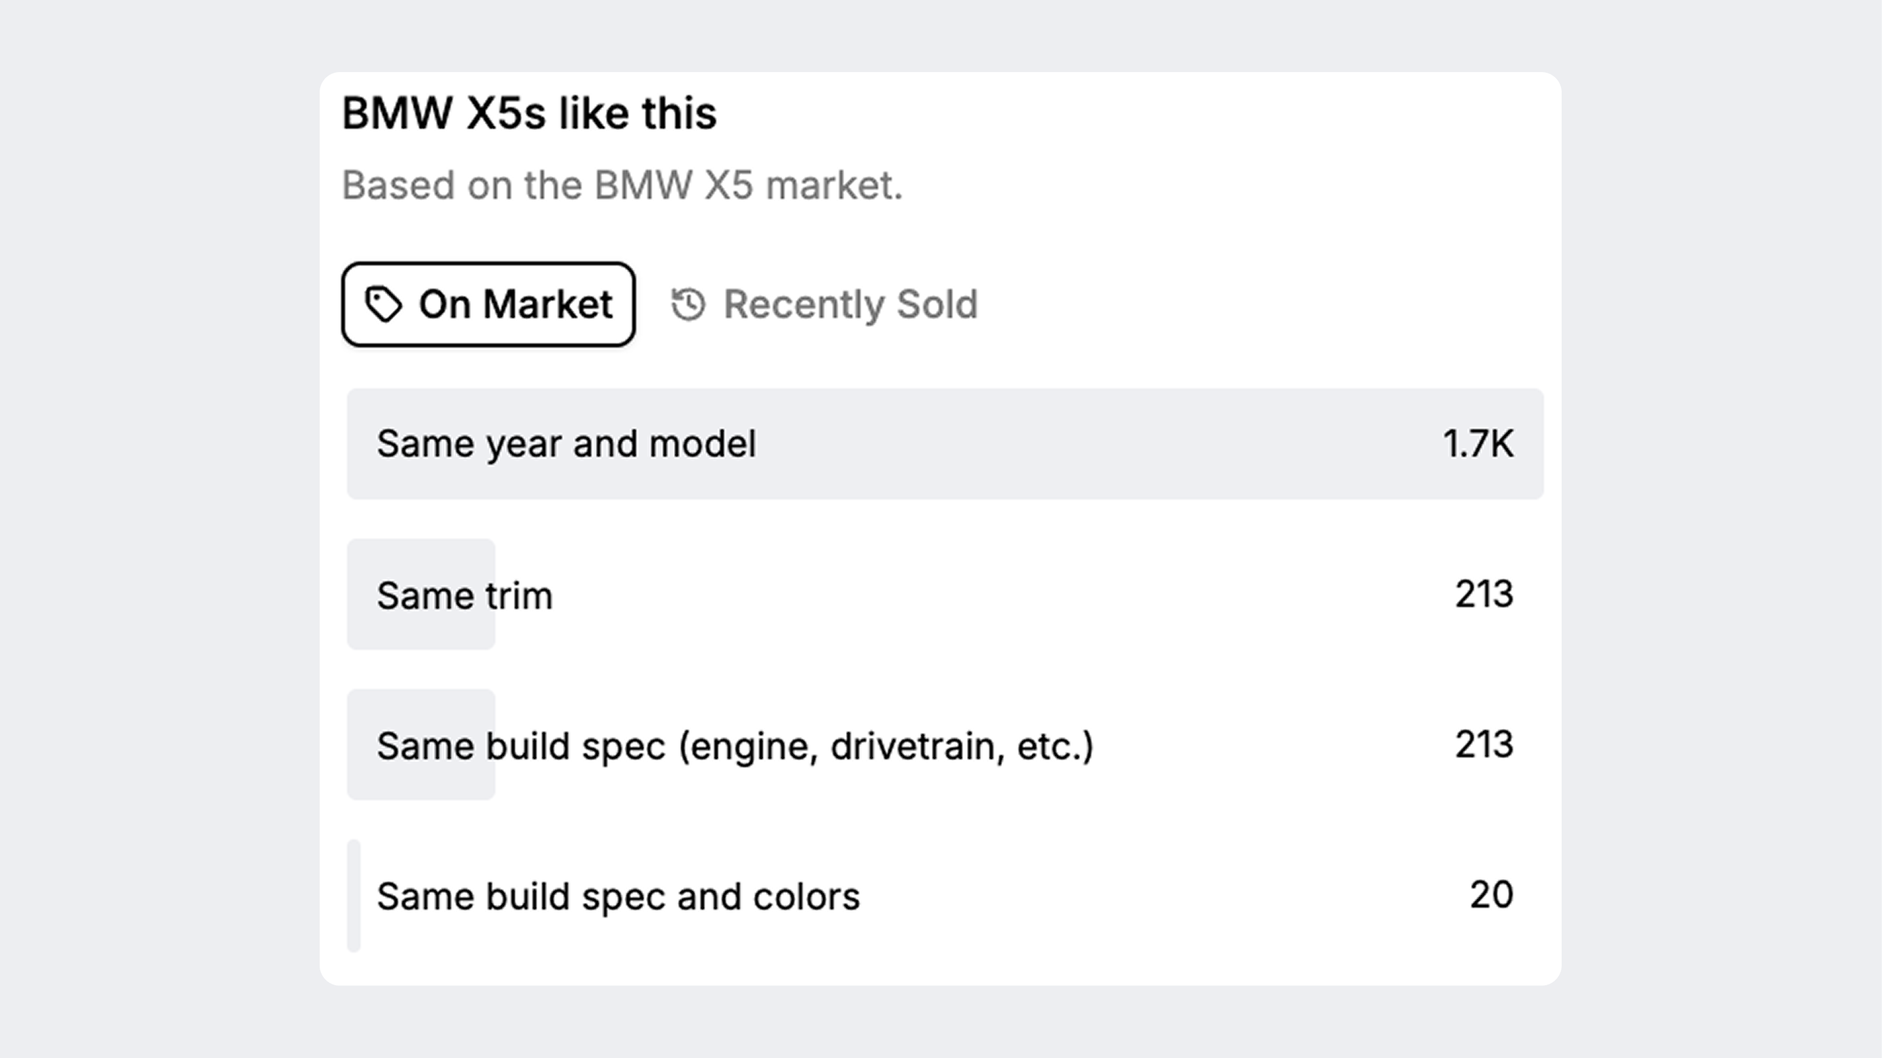Click the clock history icon
The width and height of the screenshot is (1882, 1058).
(688, 304)
